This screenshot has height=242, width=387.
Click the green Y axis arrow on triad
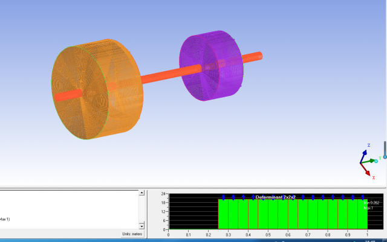coord(371,161)
